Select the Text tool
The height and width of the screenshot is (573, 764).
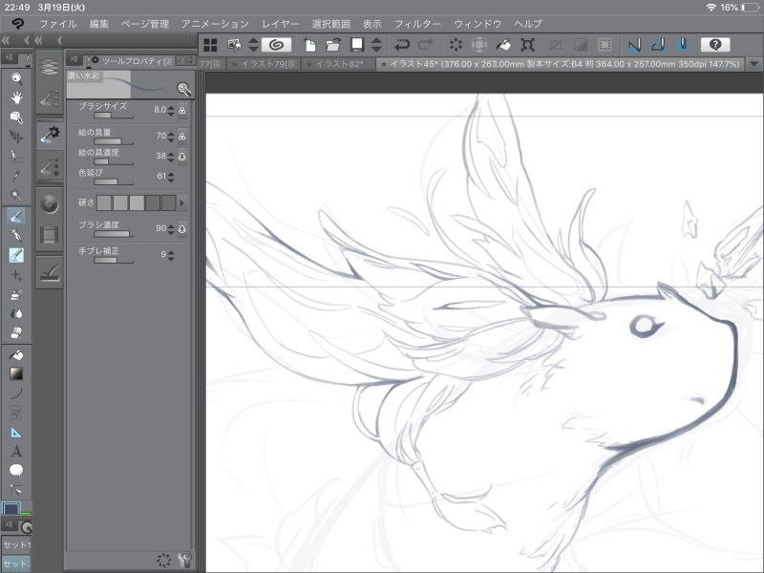16,451
